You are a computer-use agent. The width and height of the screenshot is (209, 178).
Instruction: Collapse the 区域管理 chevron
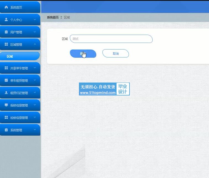coord(35,44)
